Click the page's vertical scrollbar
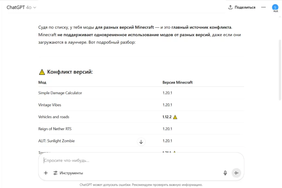282x188 pixels. [x=280, y=69]
